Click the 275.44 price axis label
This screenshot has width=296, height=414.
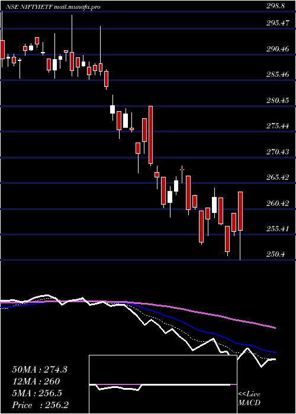277,126
